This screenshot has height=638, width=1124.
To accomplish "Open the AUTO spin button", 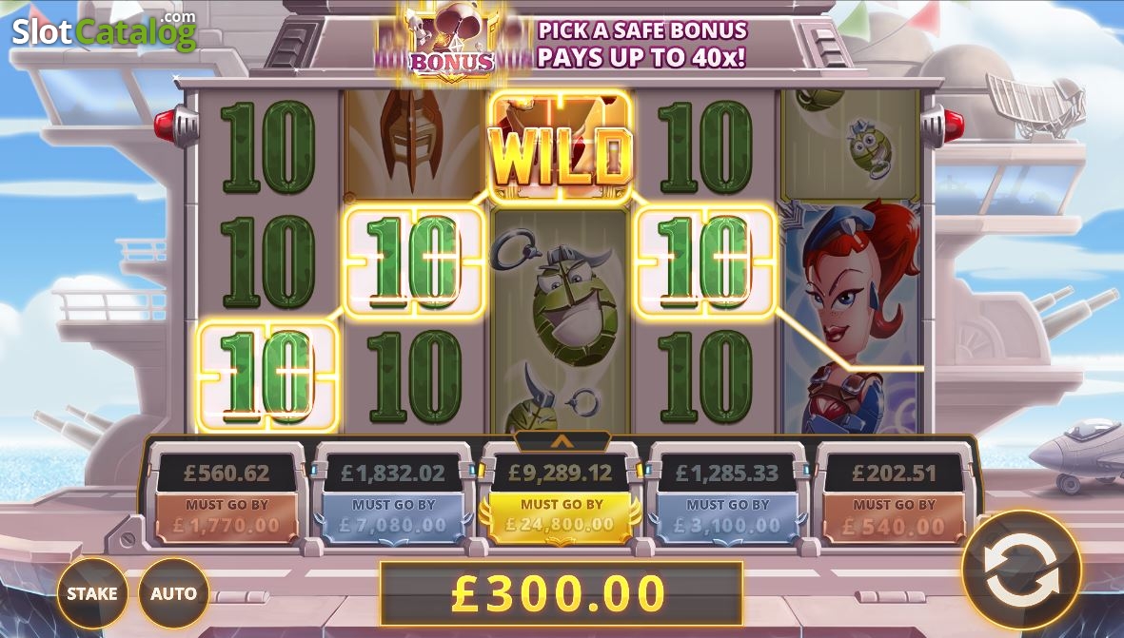I will point(173,593).
